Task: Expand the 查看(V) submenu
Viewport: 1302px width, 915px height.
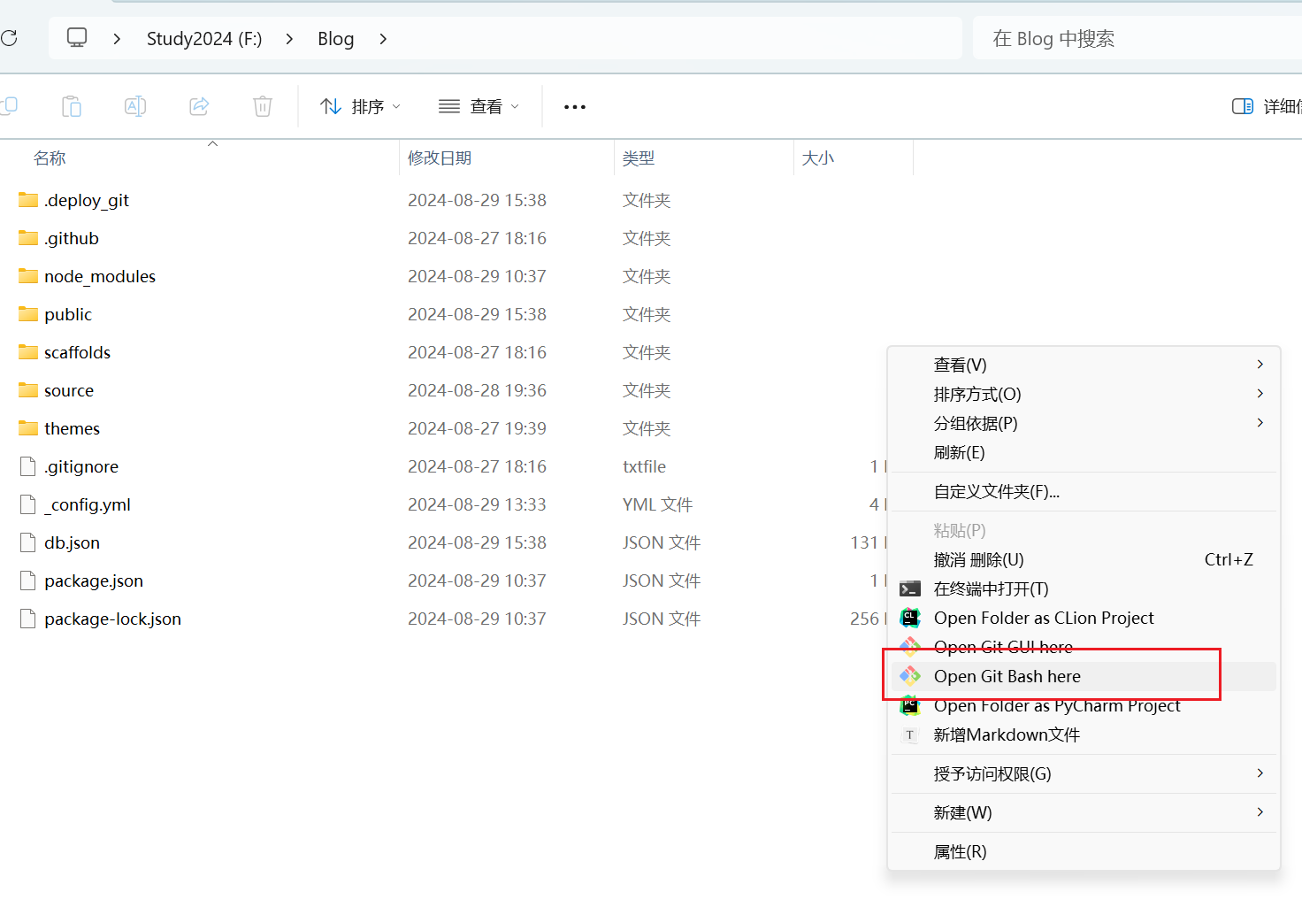Action: point(1084,365)
